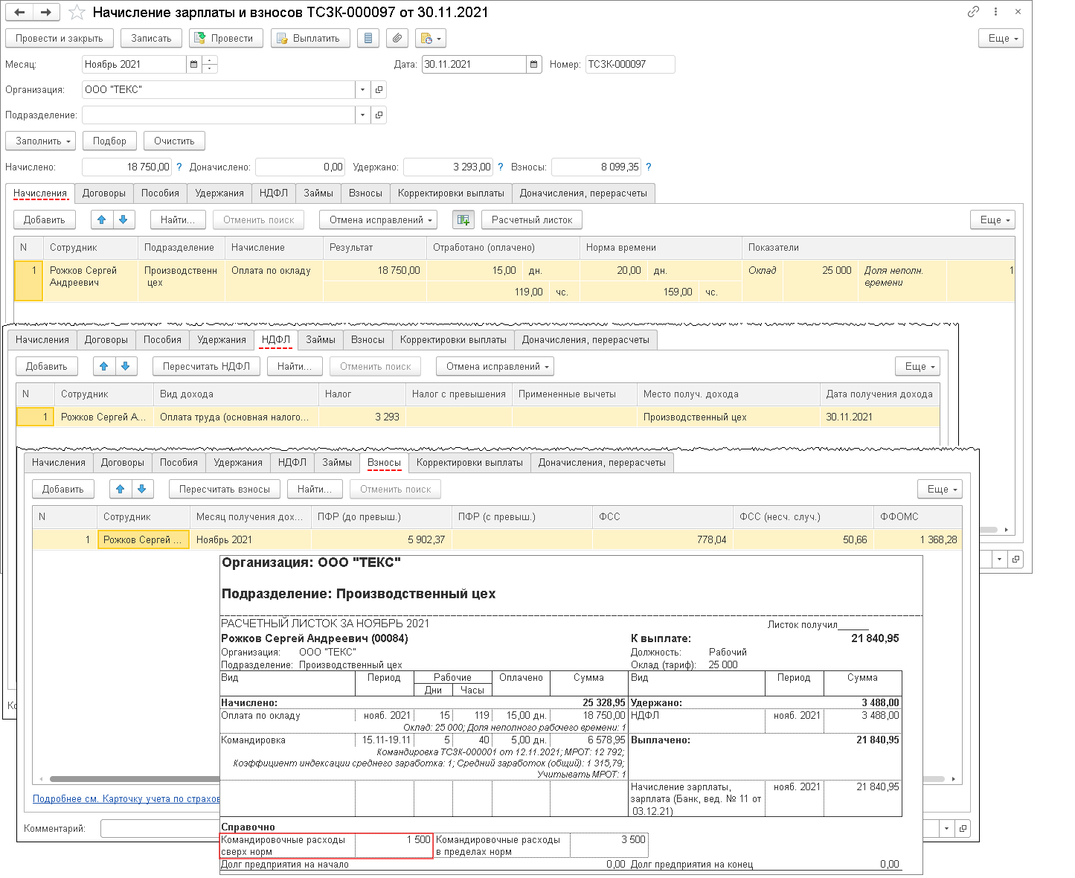Open the Еще menu in the Пересчитать НДФЛ toolbar

click(918, 366)
